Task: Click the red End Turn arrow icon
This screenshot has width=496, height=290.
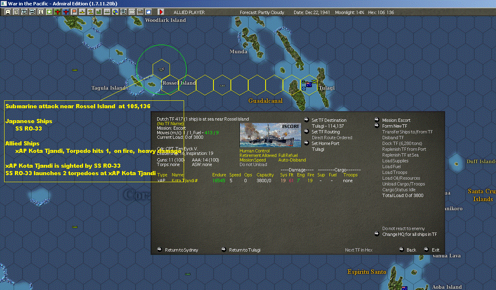Action: (x=161, y=12)
